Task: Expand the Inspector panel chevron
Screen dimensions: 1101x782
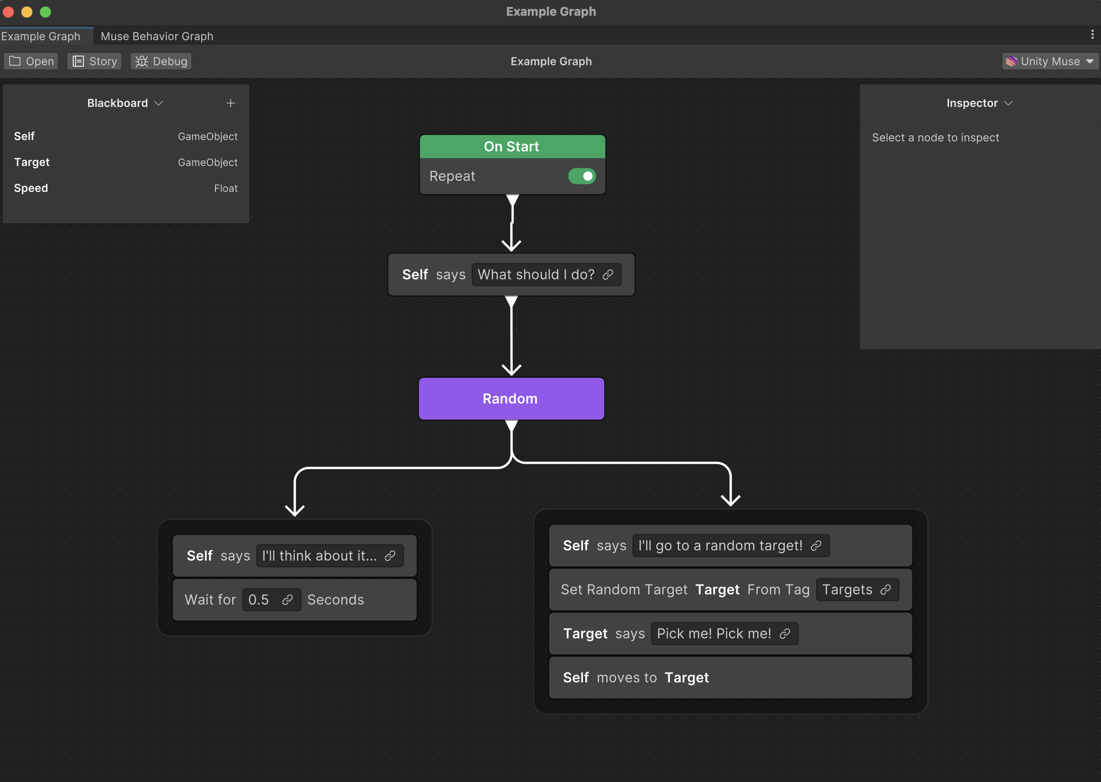Action: tap(1008, 103)
